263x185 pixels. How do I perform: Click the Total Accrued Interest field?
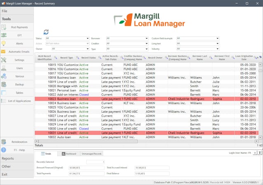tap(152, 168)
